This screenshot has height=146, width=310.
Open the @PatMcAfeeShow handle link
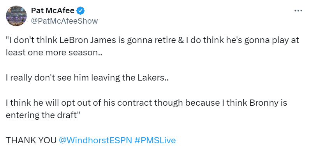[x=64, y=21]
